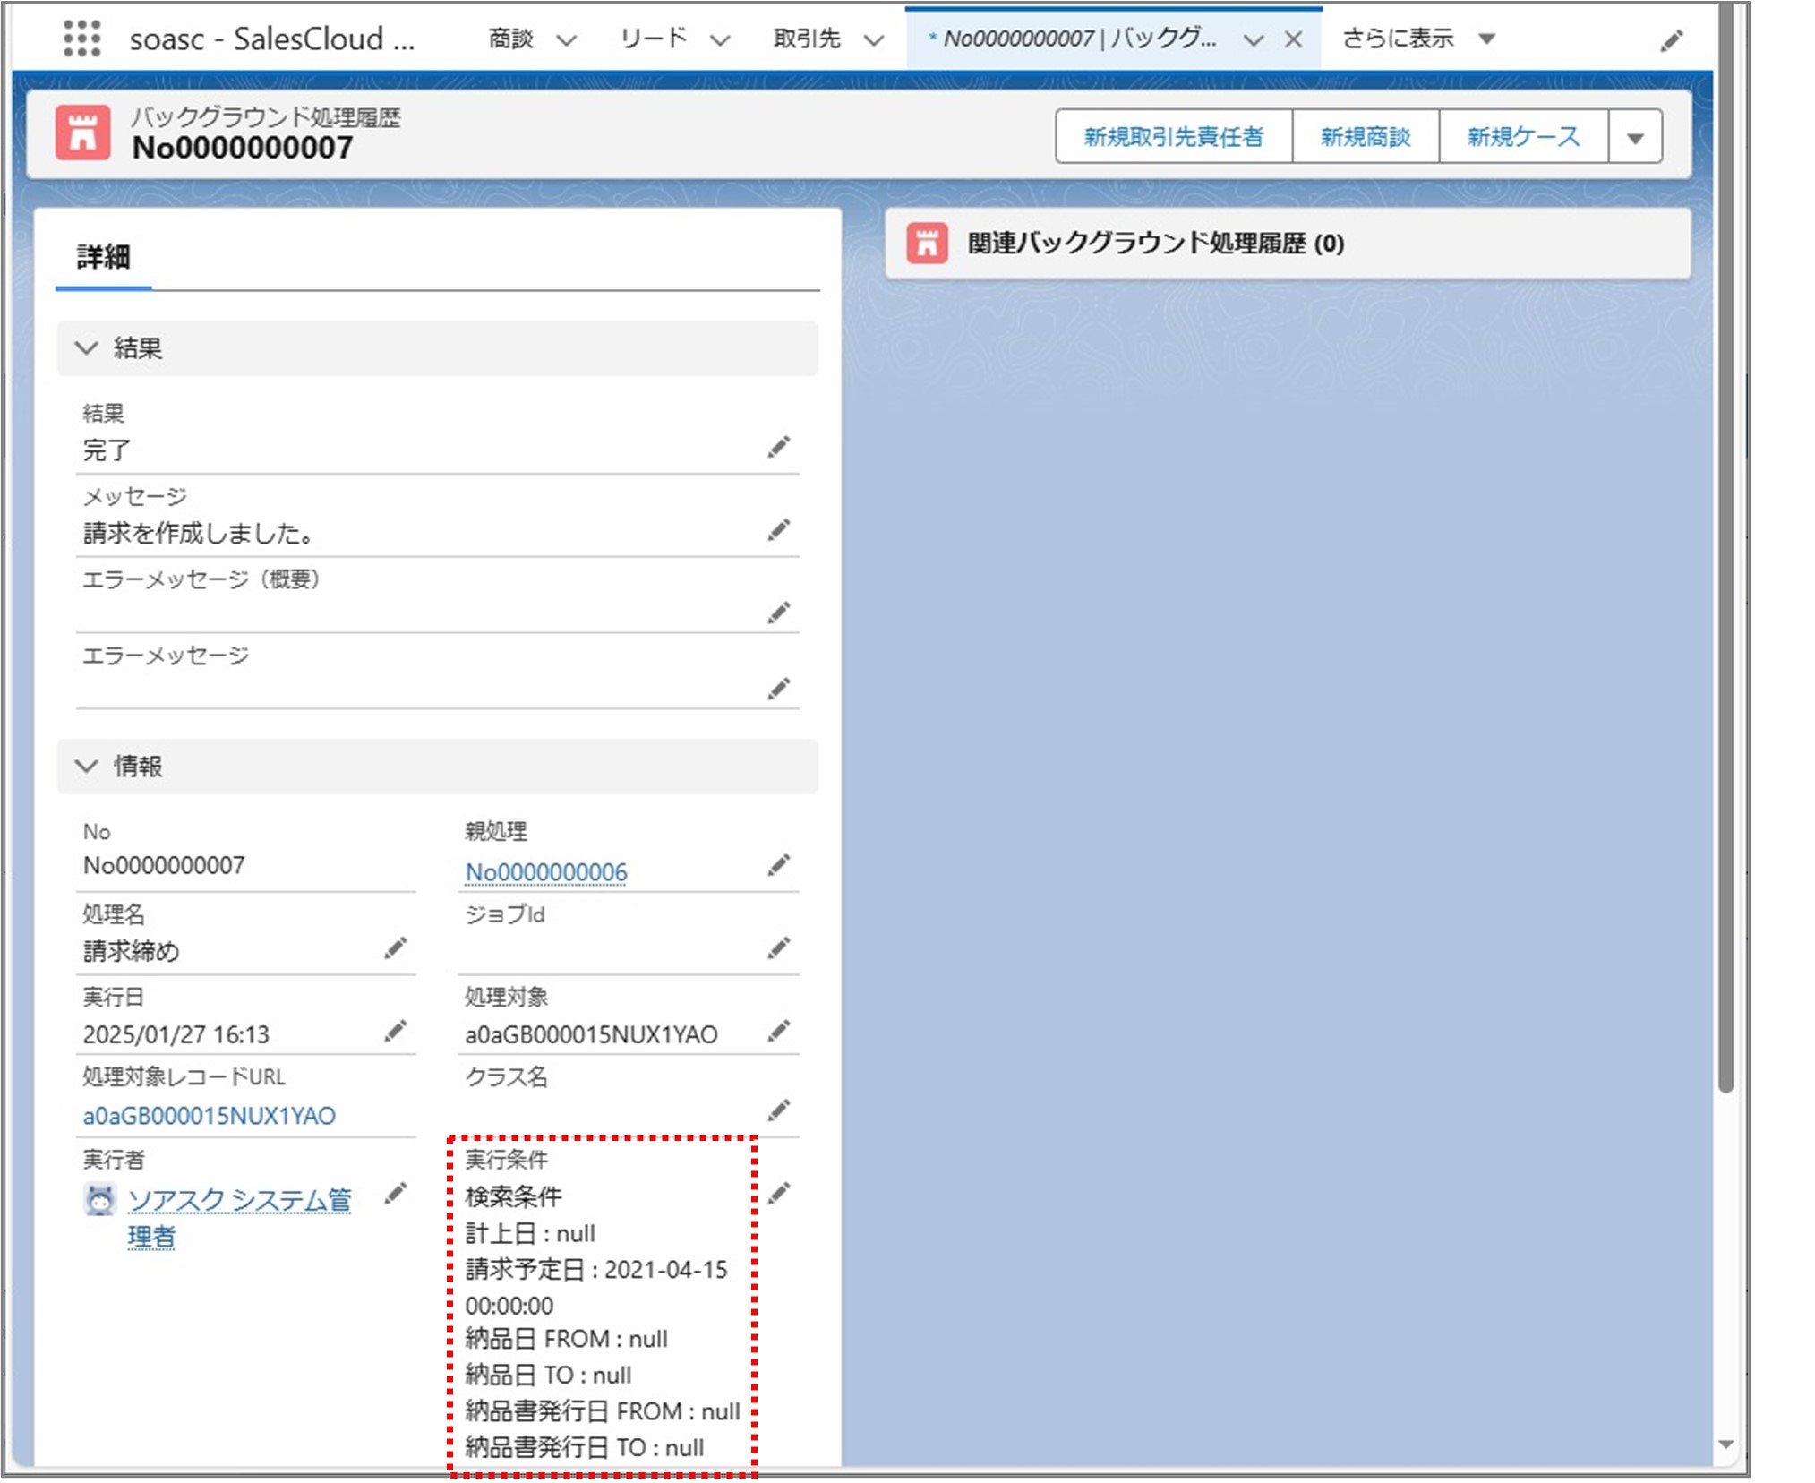Open 関連バックグラウンド処理履歴 (0) related list
The width and height of the screenshot is (1815, 1483).
click(1156, 244)
